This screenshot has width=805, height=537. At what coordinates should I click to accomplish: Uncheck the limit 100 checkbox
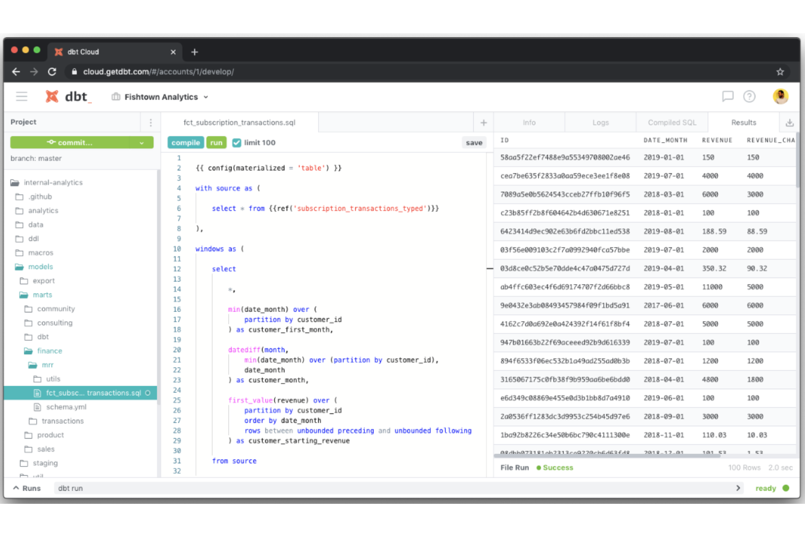click(x=237, y=142)
